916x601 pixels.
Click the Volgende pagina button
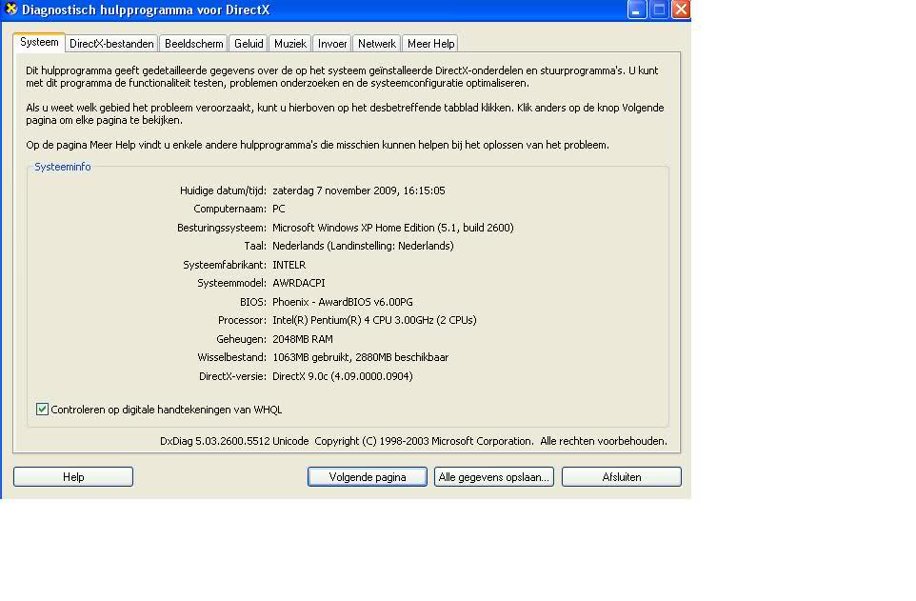tap(368, 477)
